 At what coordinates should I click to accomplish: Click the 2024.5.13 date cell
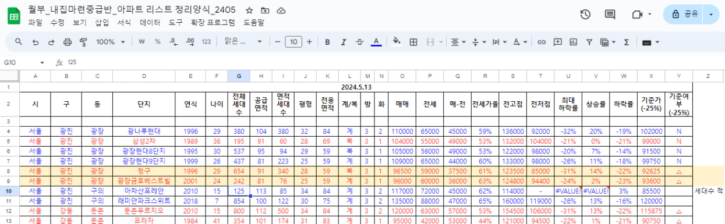click(x=356, y=87)
